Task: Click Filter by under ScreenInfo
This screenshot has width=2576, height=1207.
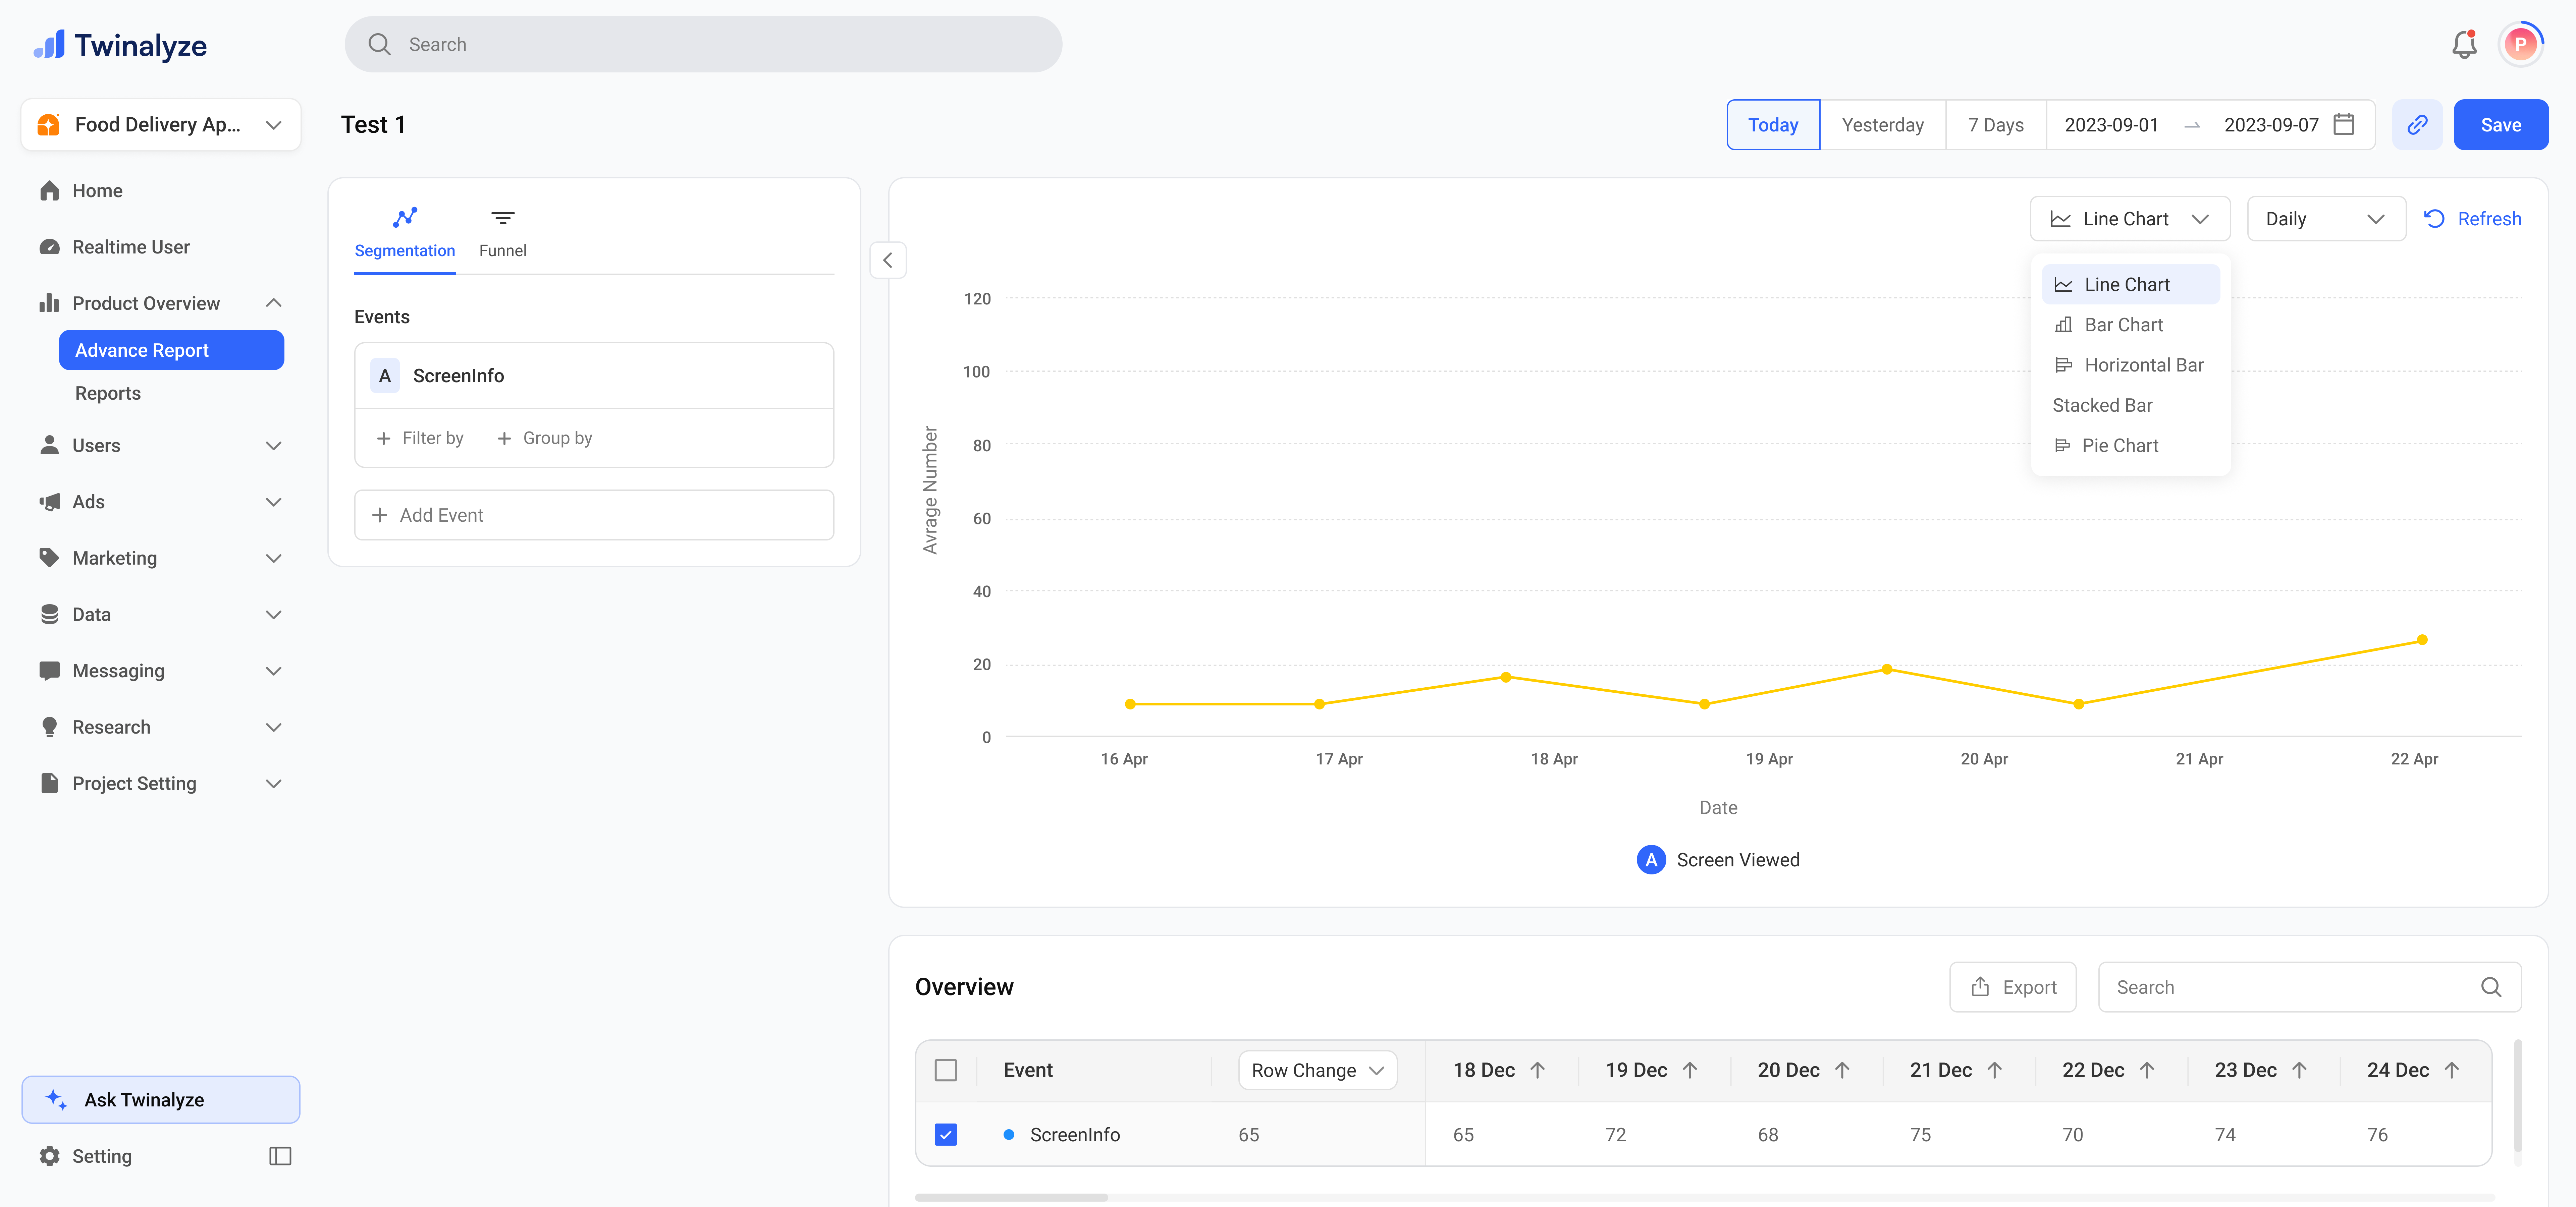Action: (x=420, y=439)
